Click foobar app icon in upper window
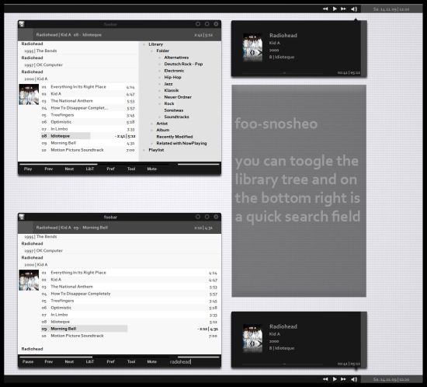Screen dimensions: 427x387 click(x=22, y=24)
